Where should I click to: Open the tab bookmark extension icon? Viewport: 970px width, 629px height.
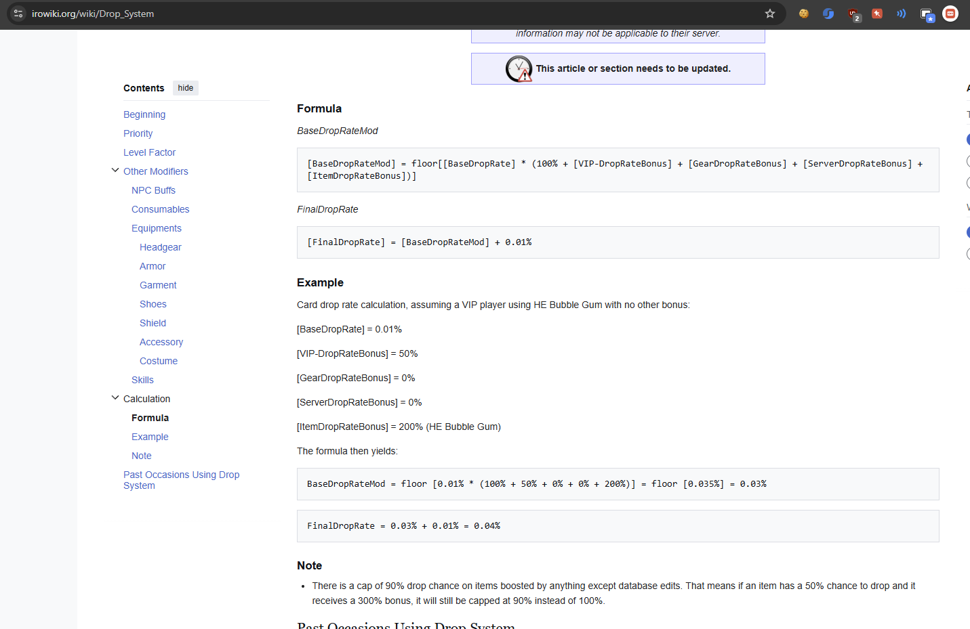(x=927, y=14)
